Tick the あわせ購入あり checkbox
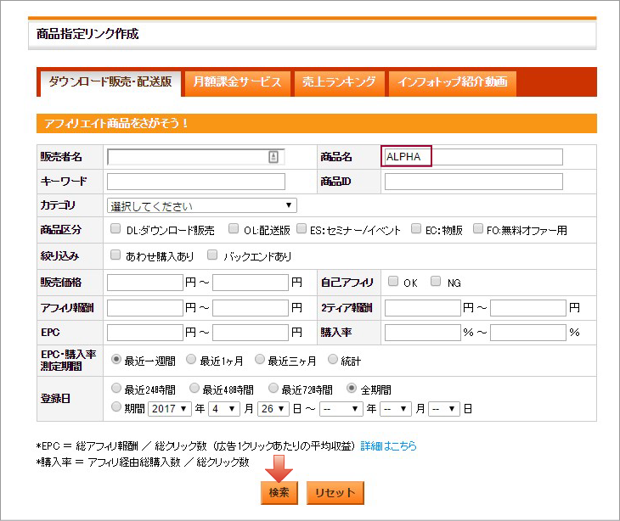The image size is (620, 521). pyautogui.click(x=116, y=255)
